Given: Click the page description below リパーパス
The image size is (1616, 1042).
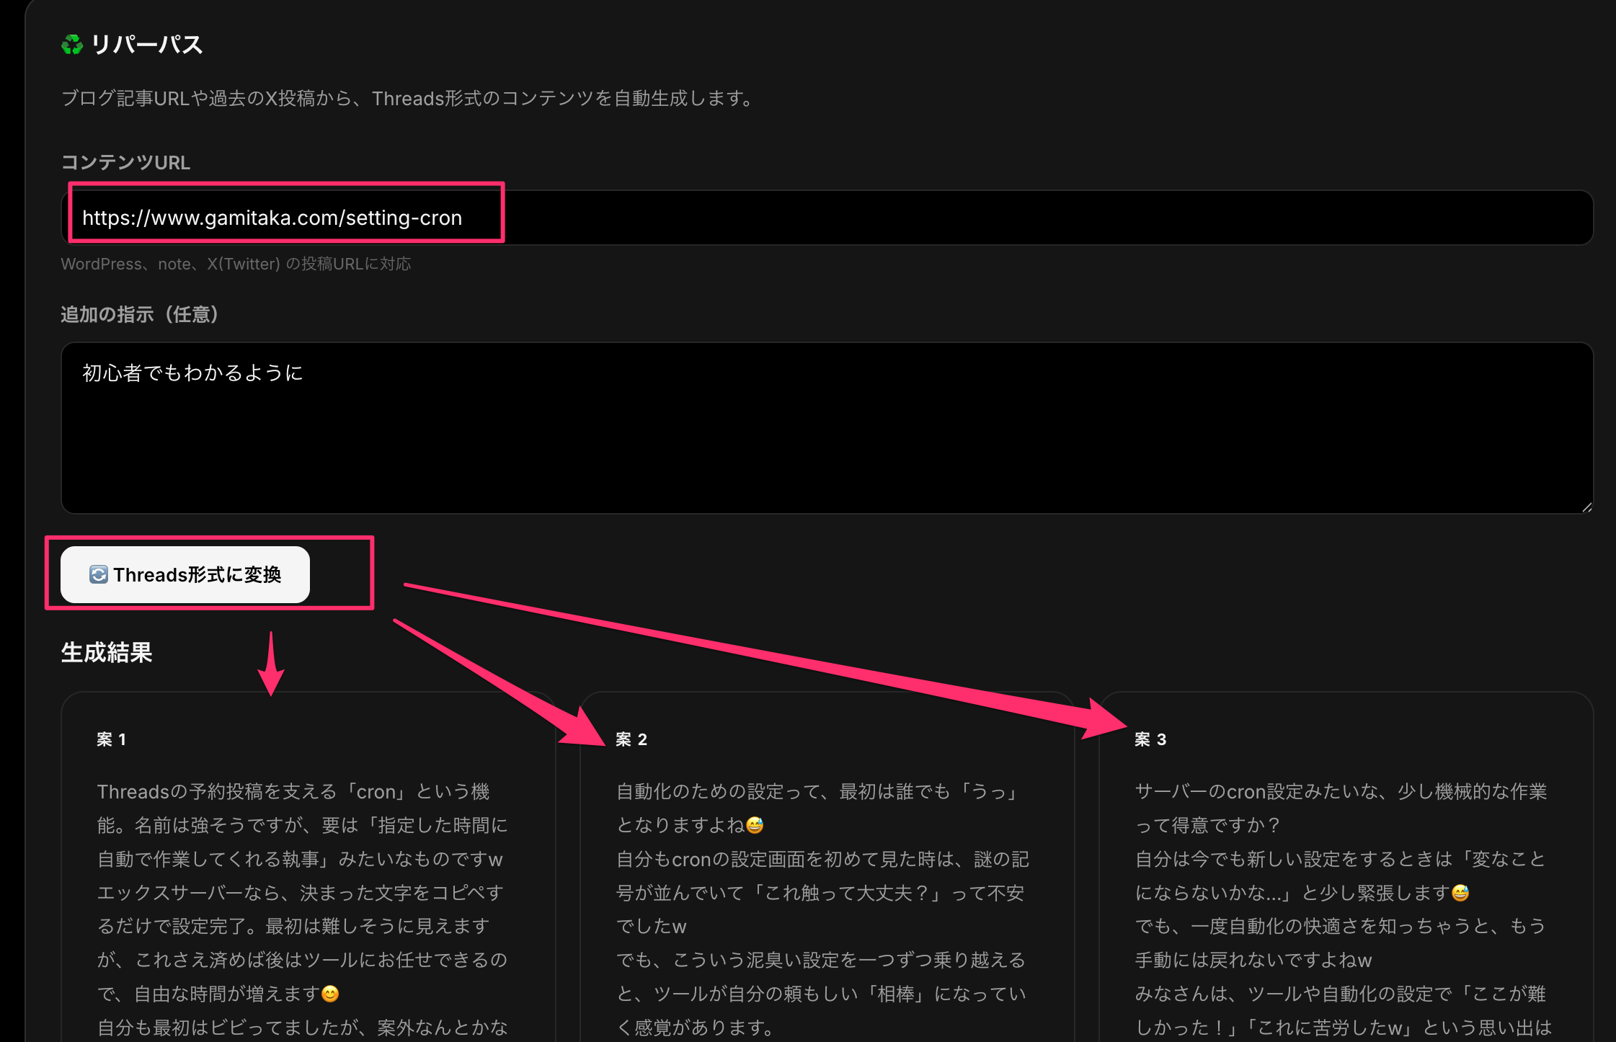Looking at the screenshot, I should click(x=408, y=98).
